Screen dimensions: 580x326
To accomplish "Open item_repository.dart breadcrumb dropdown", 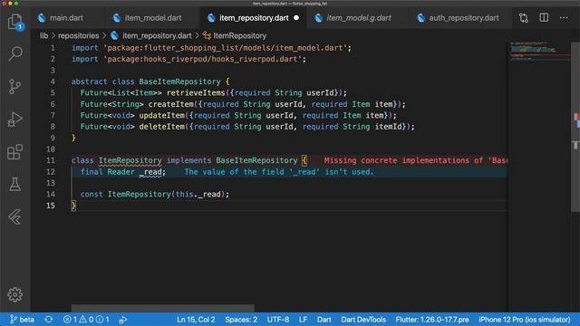I will [157, 36].
